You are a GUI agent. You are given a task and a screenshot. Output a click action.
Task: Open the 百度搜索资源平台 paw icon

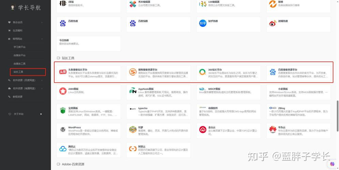coord(273,72)
